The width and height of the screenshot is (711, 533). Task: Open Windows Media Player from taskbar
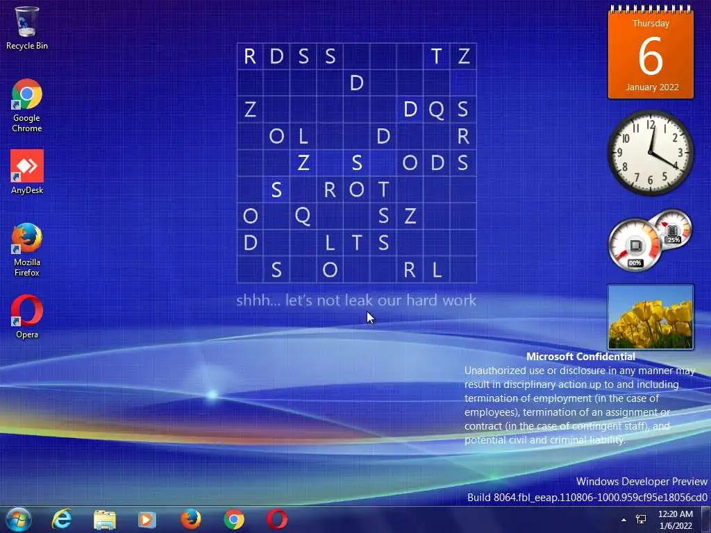point(147,519)
